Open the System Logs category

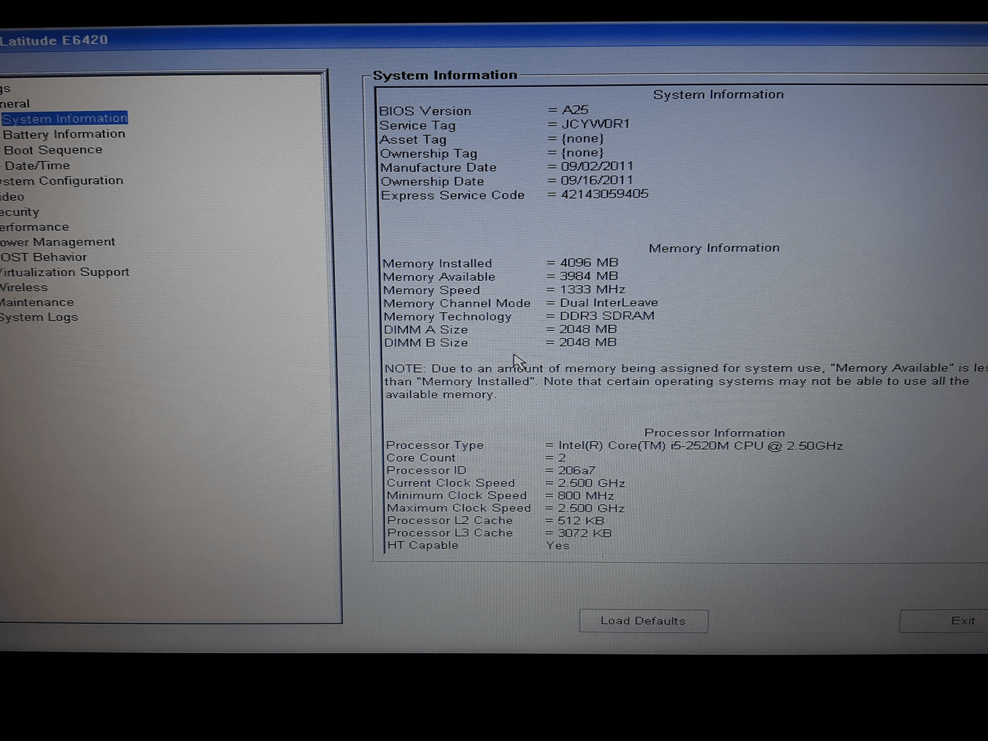[x=39, y=317]
